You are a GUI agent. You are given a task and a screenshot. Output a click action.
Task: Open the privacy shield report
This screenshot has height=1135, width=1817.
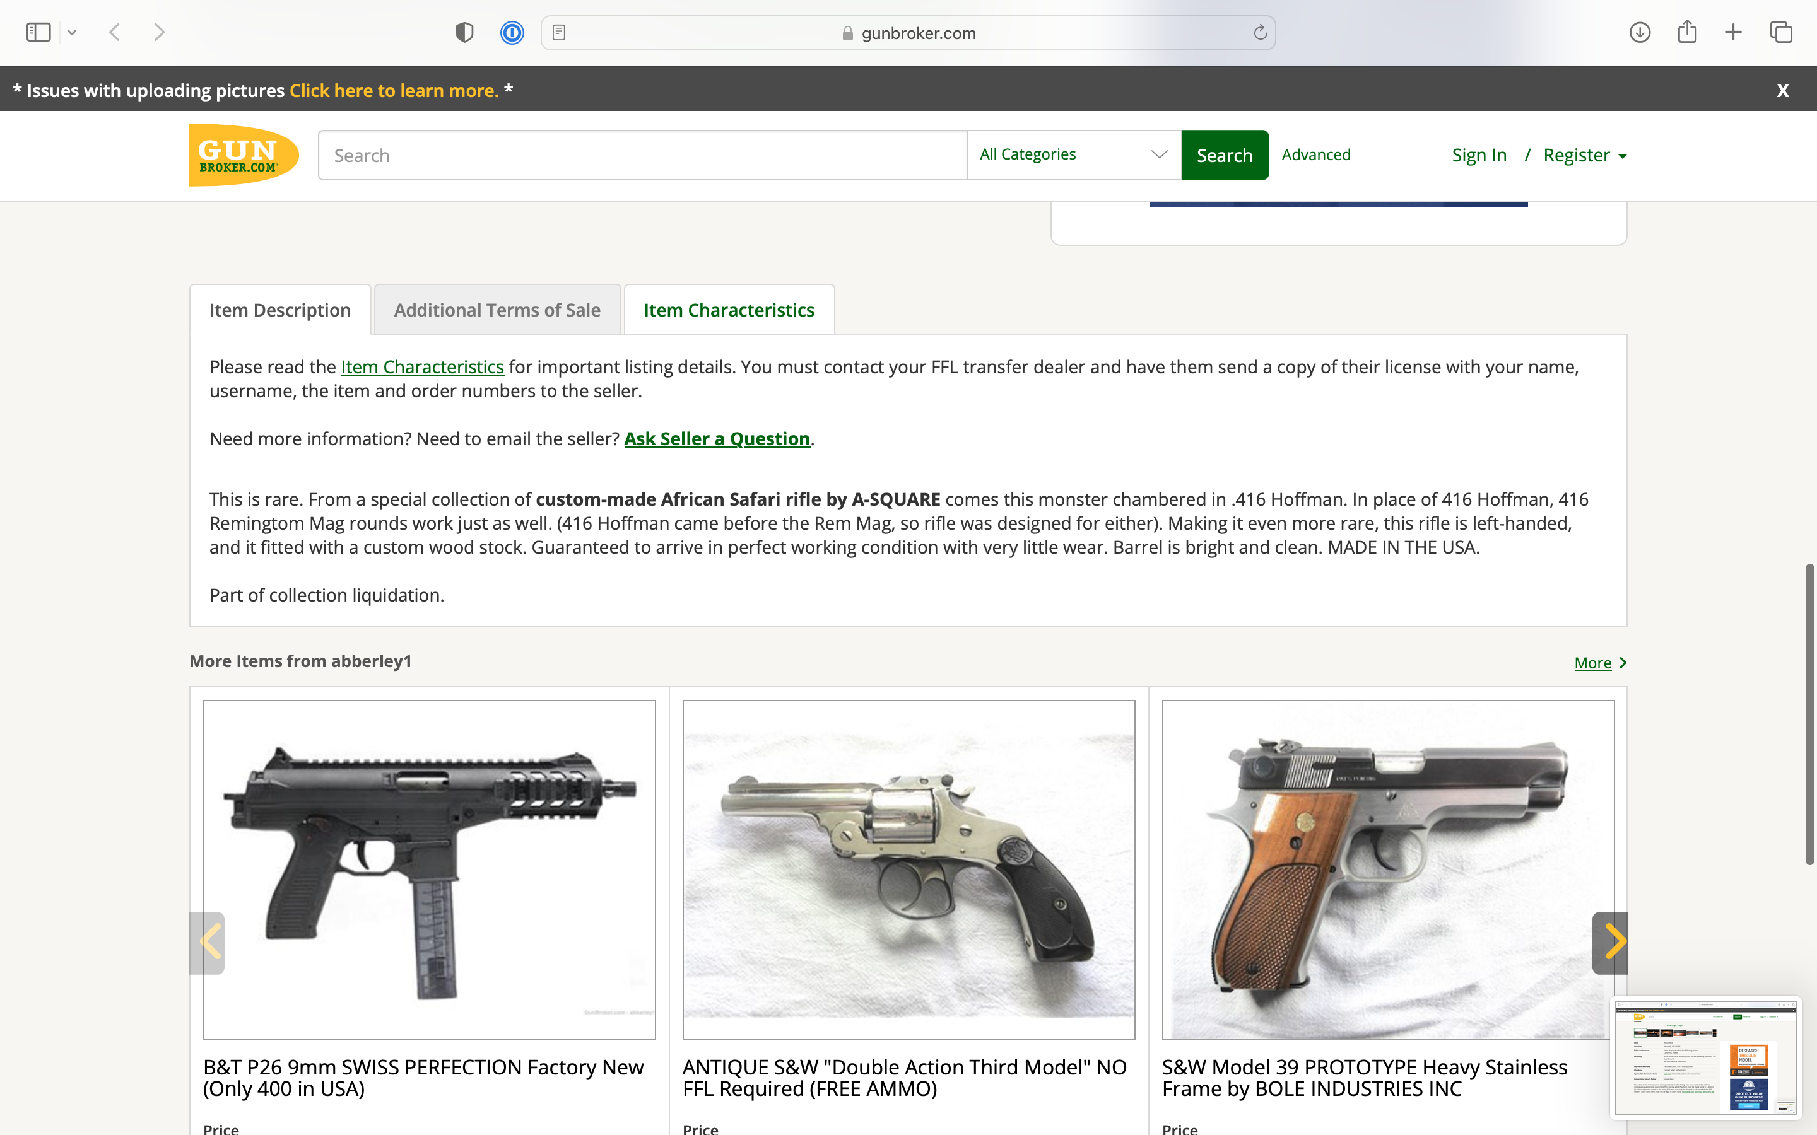465,32
